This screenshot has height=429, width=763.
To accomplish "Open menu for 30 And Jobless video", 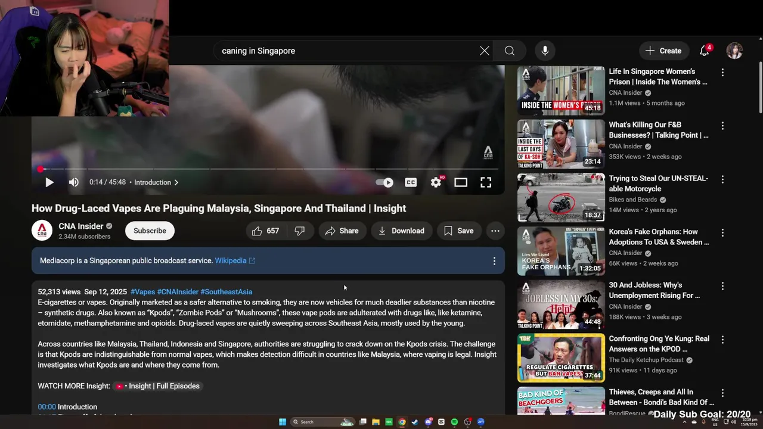I will (722, 286).
